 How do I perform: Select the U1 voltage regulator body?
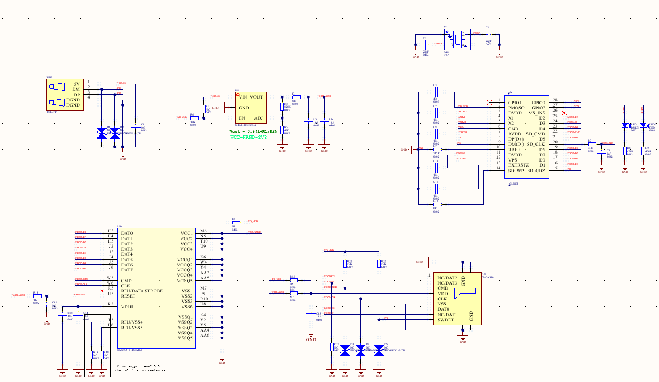(x=251, y=108)
